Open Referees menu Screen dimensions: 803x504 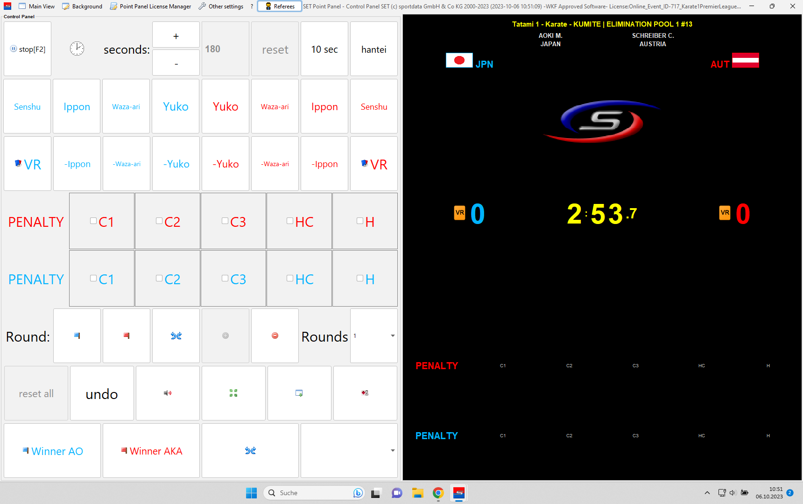click(x=280, y=6)
